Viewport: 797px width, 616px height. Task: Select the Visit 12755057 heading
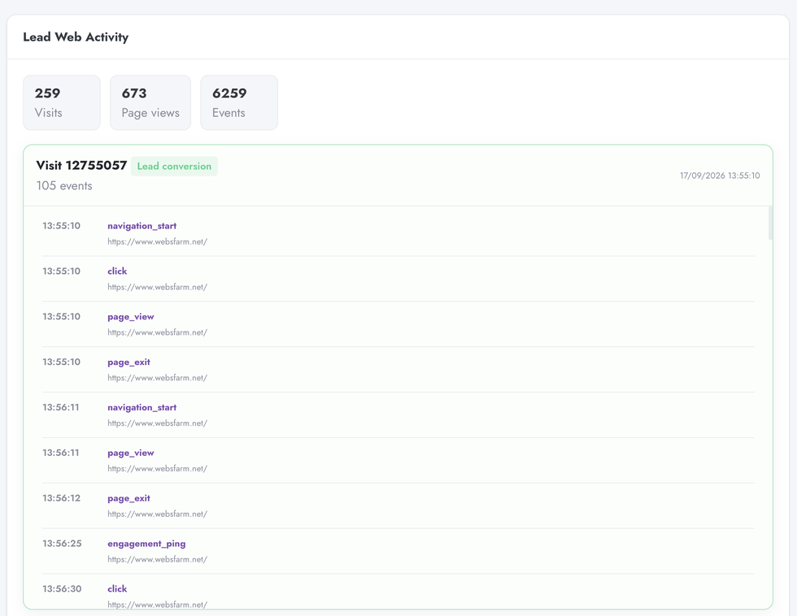pyautogui.click(x=81, y=166)
